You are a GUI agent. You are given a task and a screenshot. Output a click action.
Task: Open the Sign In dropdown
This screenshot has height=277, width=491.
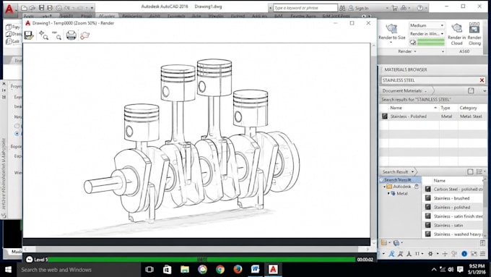coord(387,8)
